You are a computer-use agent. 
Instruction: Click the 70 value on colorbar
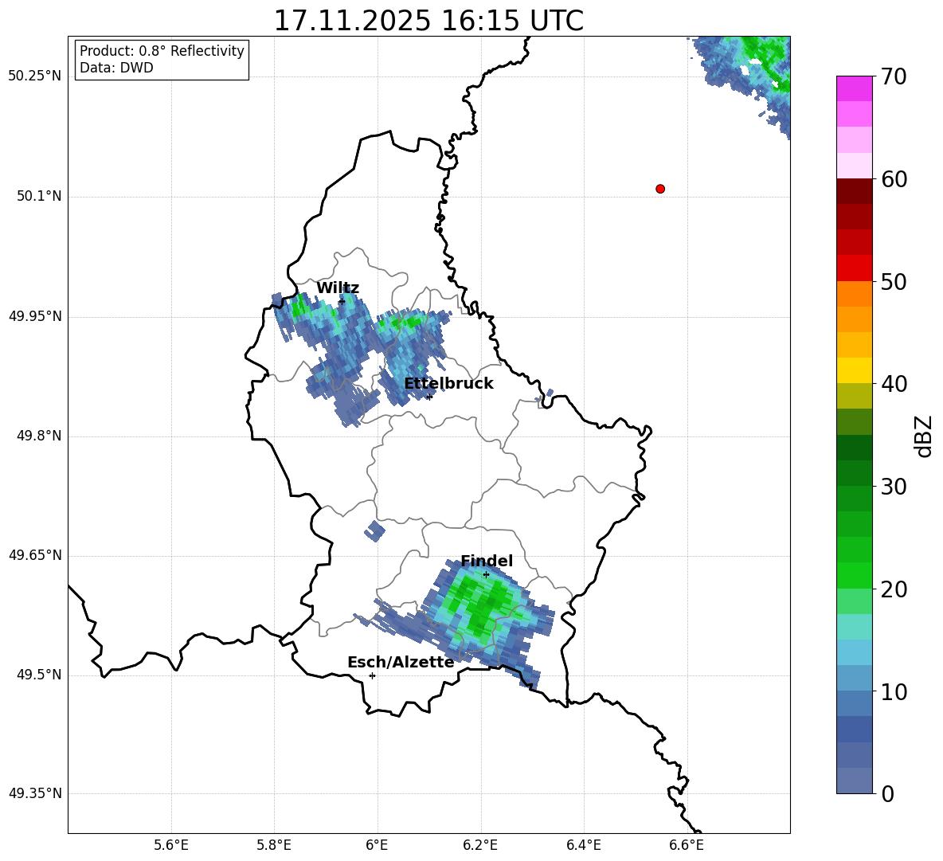click(894, 76)
